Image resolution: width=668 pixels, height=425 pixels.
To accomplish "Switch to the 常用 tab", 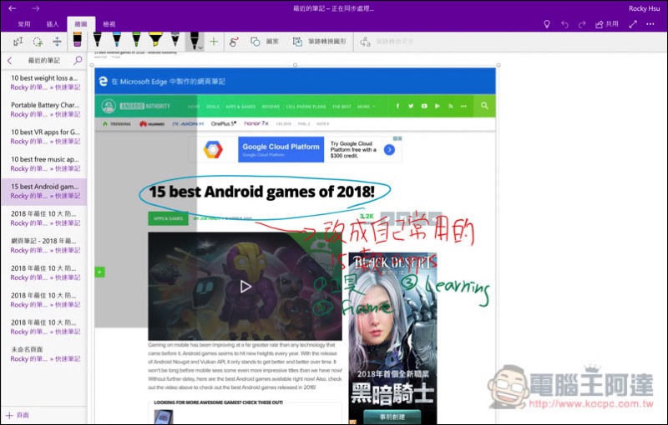I will [24, 24].
